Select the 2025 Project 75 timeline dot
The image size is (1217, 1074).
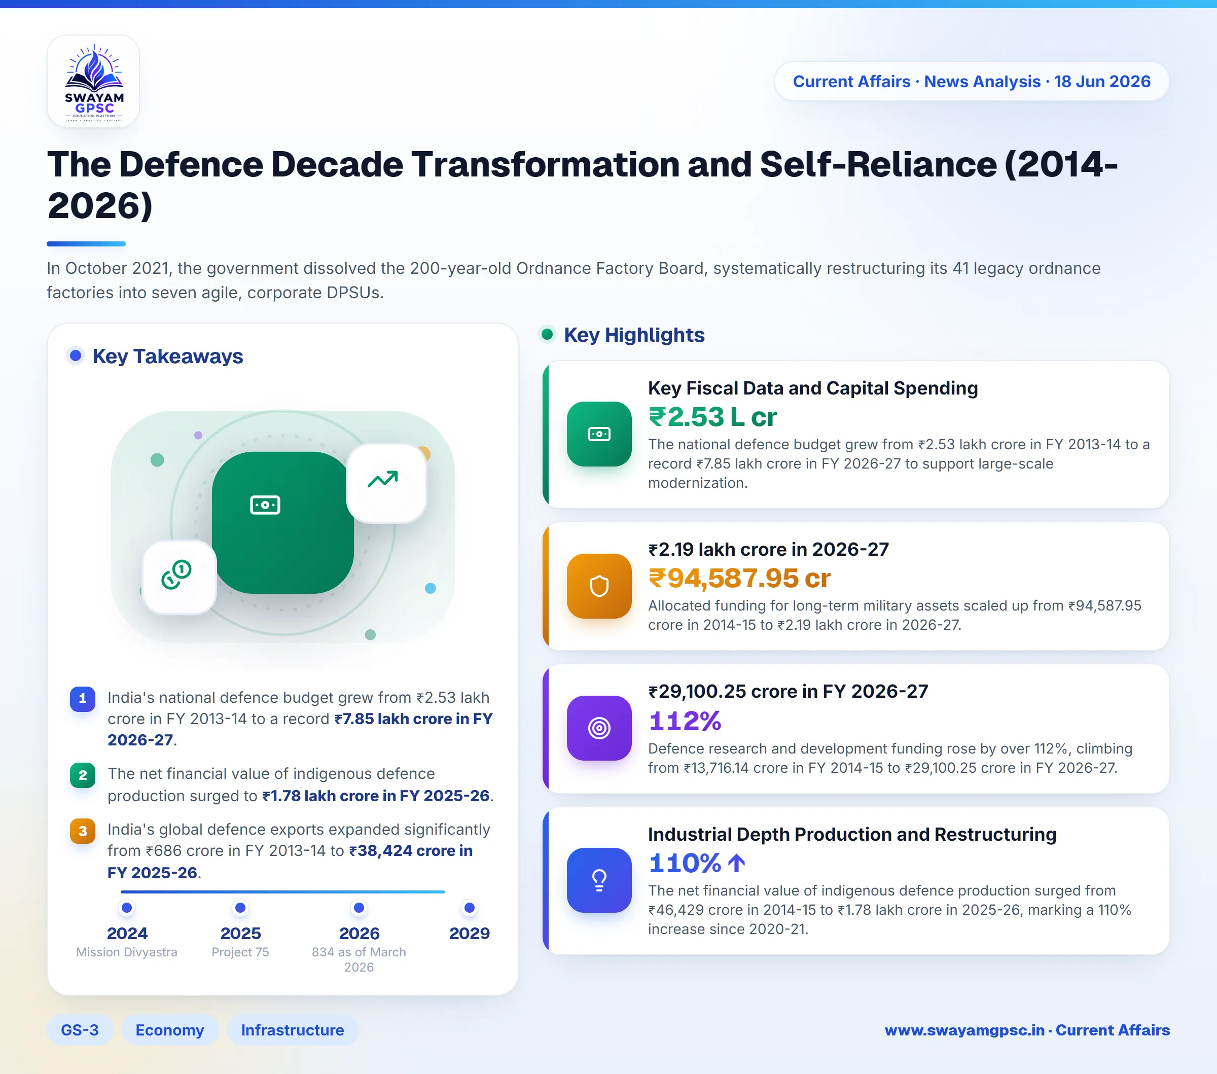tap(240, 908)
